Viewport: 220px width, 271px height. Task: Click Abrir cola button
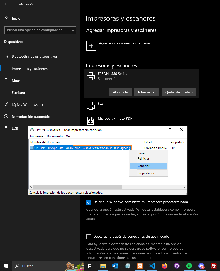120,92
